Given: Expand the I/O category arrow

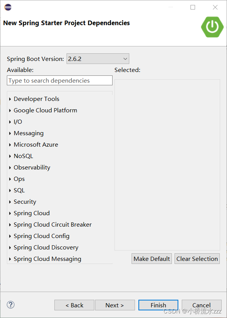Looking at the screenshot, I should tap(10, 122).
